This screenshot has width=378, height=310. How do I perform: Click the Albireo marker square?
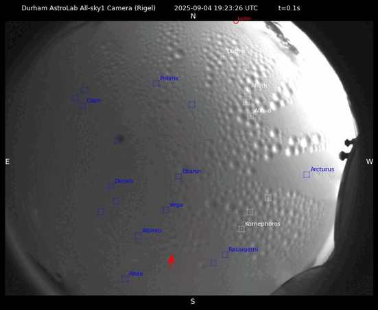[138, 235]
